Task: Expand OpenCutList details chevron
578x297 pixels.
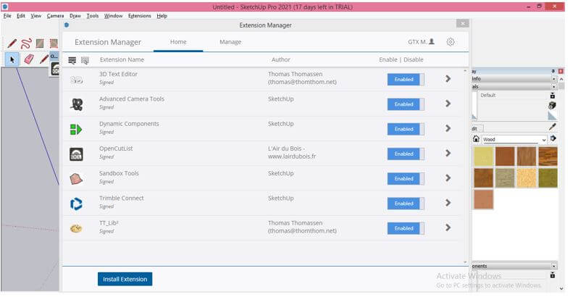Action: point(448,153)
